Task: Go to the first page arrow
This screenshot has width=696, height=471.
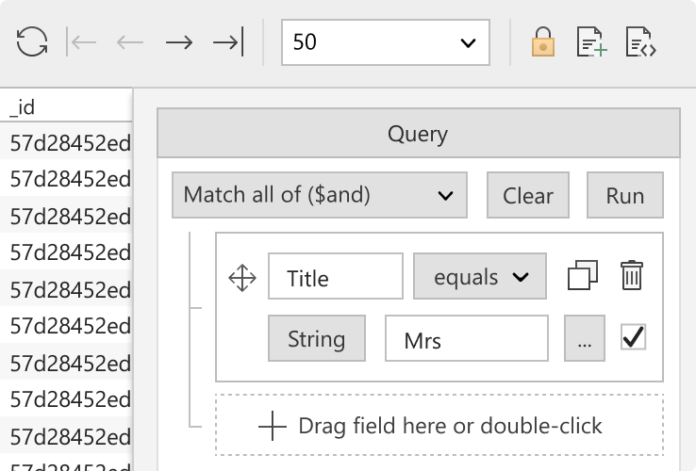Action: 82,42
